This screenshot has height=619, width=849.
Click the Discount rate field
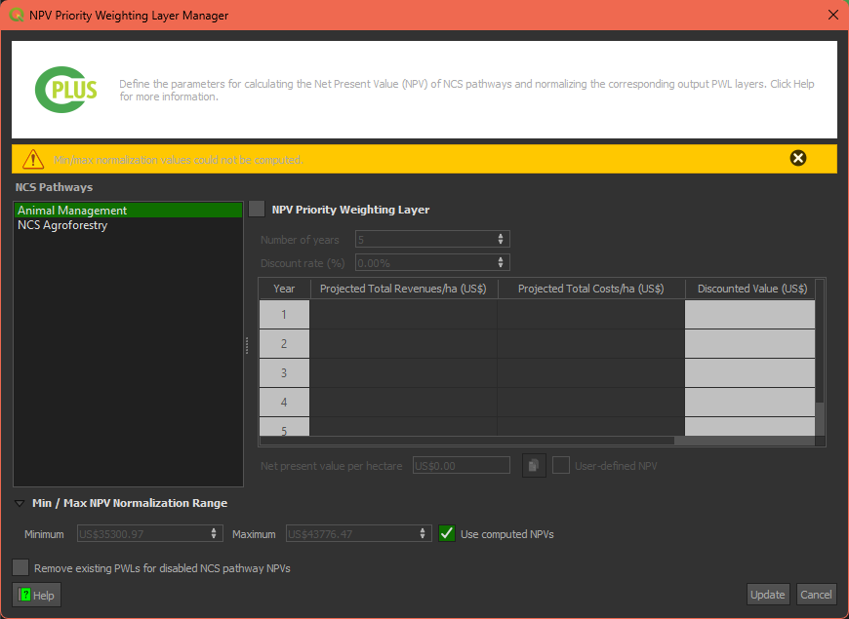(432, 263)
